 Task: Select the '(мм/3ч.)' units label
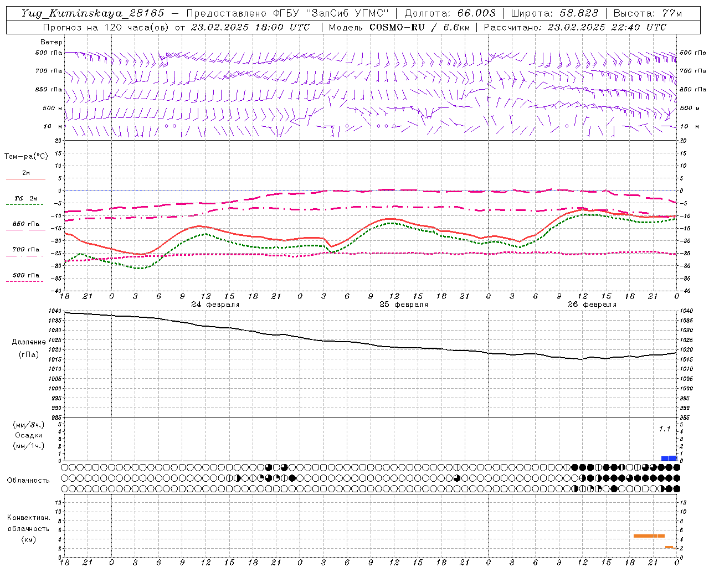click(x=29, y=425)
